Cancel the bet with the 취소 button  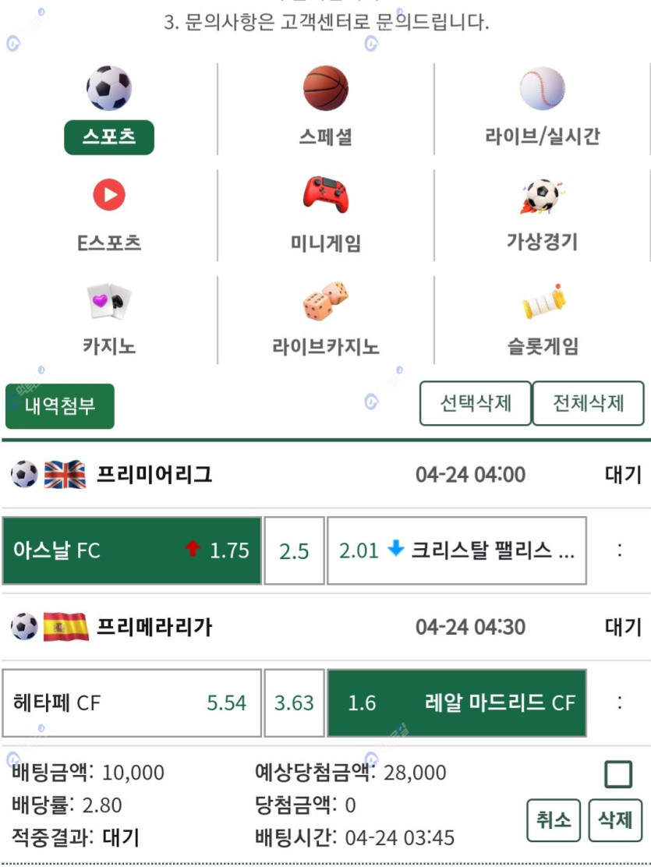[554, 820]
